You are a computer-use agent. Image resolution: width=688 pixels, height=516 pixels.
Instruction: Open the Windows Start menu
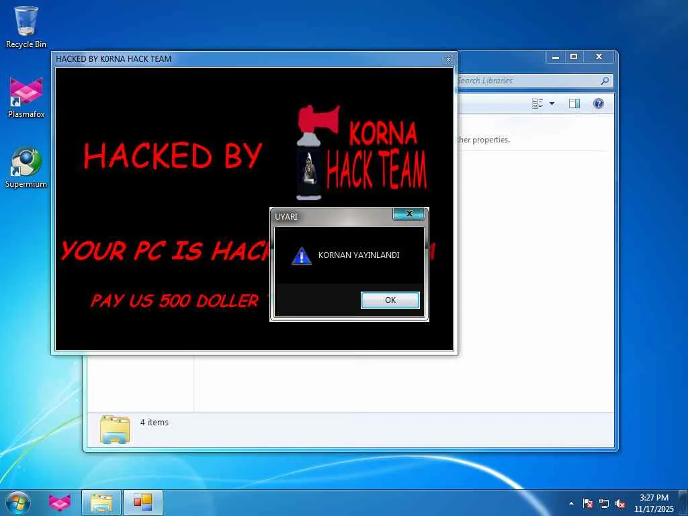18,503
